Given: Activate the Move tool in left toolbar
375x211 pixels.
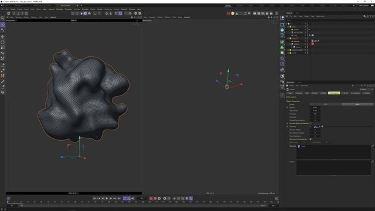Looking at the screenshot, I should pos(2,36).
